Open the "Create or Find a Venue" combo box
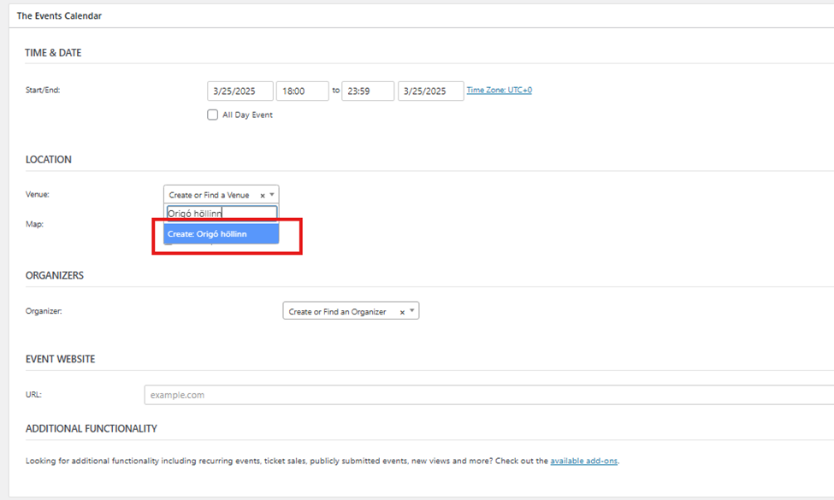 (210, 195)
